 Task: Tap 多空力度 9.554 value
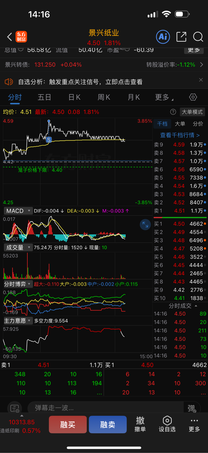[51, 321]
